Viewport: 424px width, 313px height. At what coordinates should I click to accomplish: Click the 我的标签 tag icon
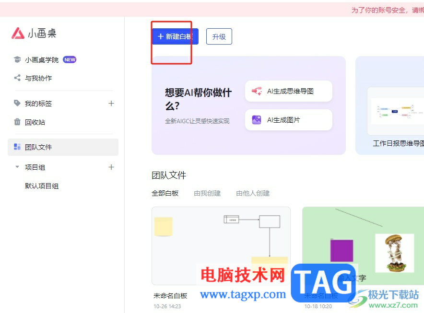(17, 103)
